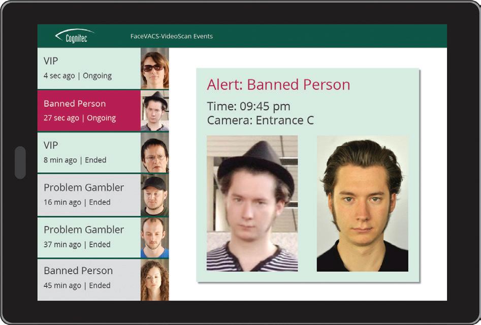This screenshot has width=481, height=325.
Task: Open the VIP event from 8 min ago
Action: pyautogui.click(x=103, y=152)
